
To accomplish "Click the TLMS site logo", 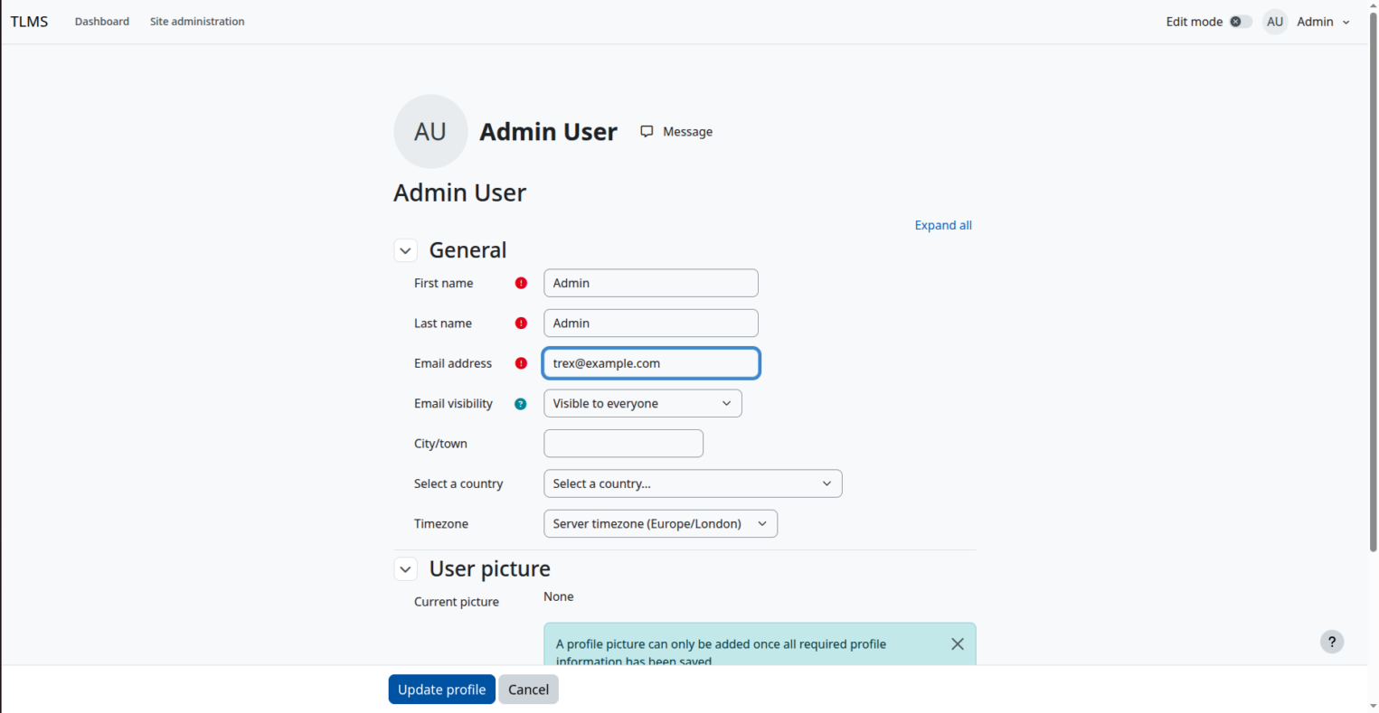I will pos(30,22).
